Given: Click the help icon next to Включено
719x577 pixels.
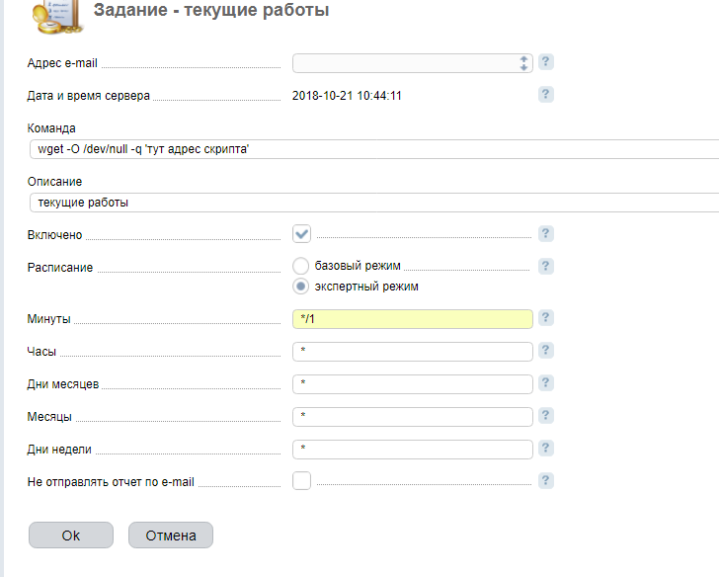Looking at the screenshot, I should pos(546,234).
